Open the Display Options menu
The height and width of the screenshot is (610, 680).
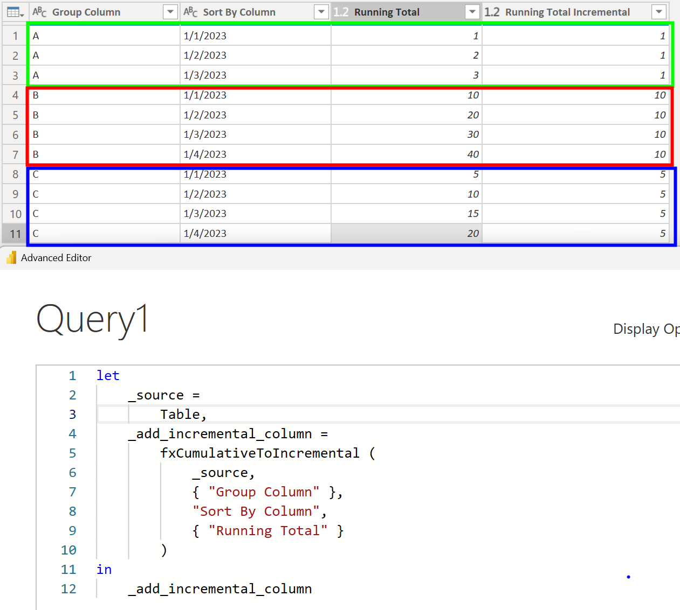tap(646, 329)
